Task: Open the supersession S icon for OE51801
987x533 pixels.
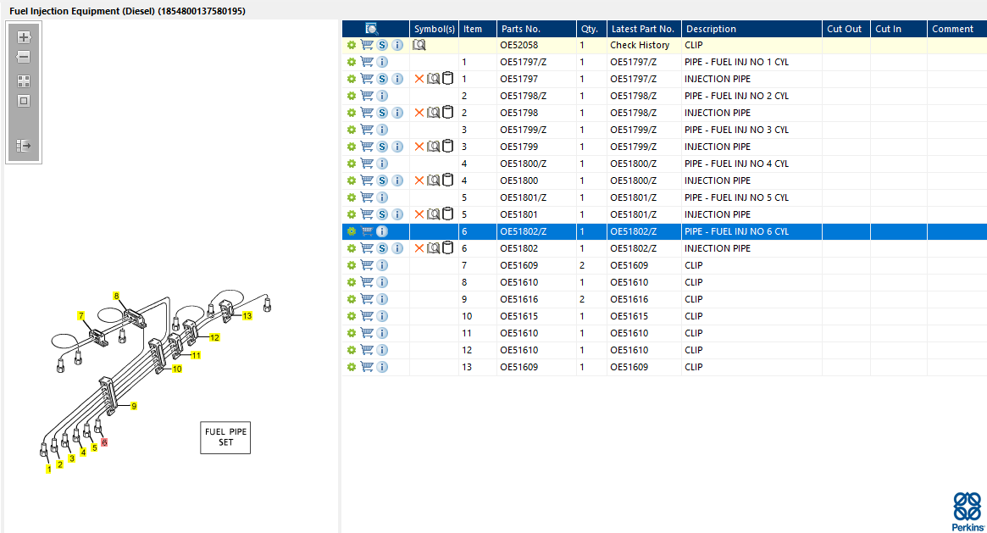Action: (382, 214)
